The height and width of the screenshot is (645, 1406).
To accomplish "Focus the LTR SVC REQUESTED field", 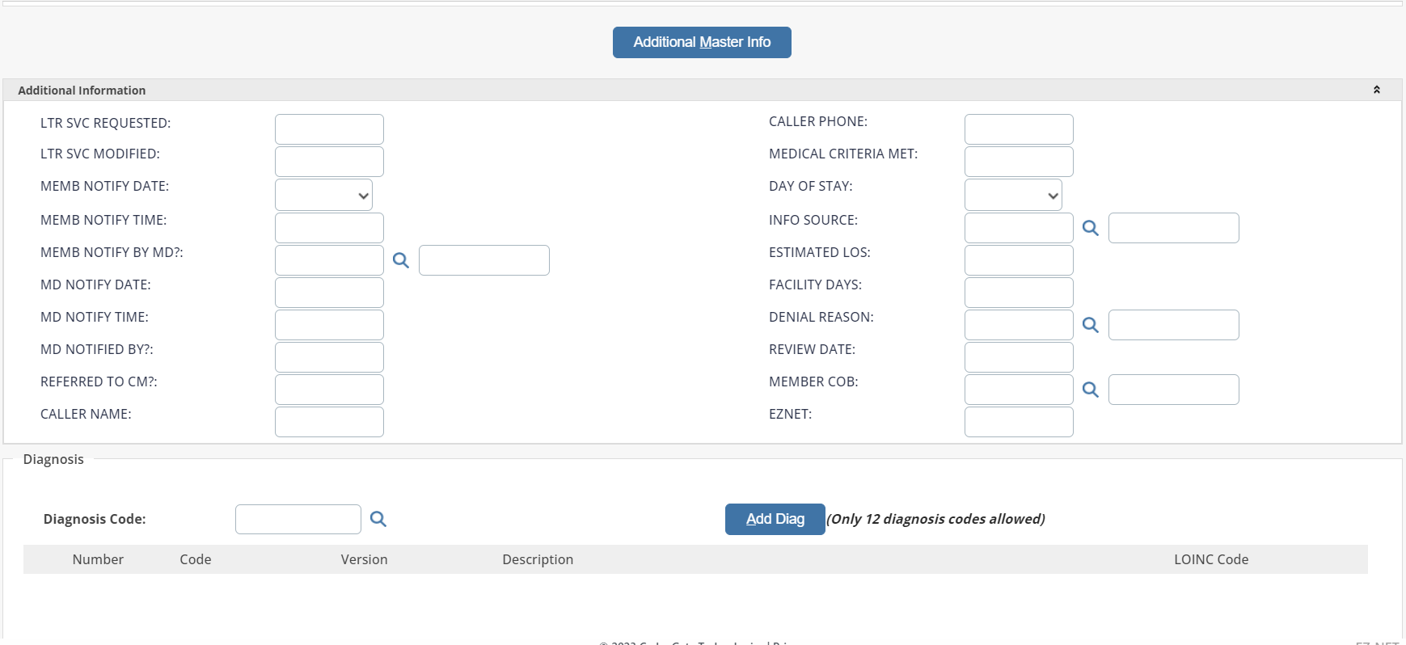I will [329, 129].
